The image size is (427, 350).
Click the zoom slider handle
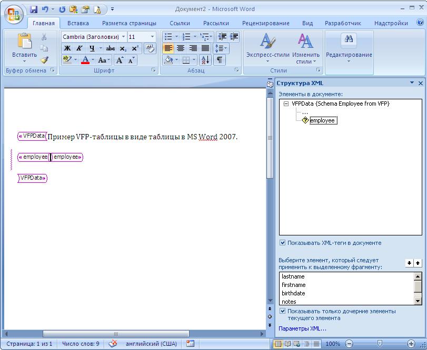[x=379, y=344]
